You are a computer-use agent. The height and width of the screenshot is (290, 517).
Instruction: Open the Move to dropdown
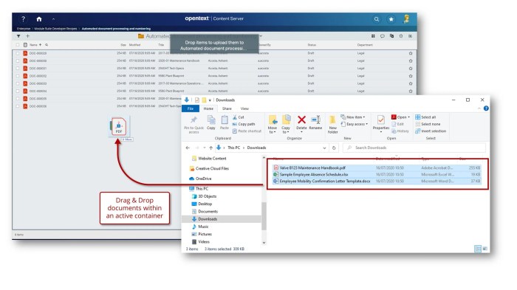click(x=273, y=125)
